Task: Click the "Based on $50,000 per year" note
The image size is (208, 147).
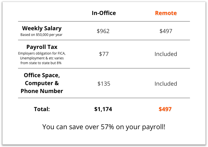Action: tap(41, 35)
